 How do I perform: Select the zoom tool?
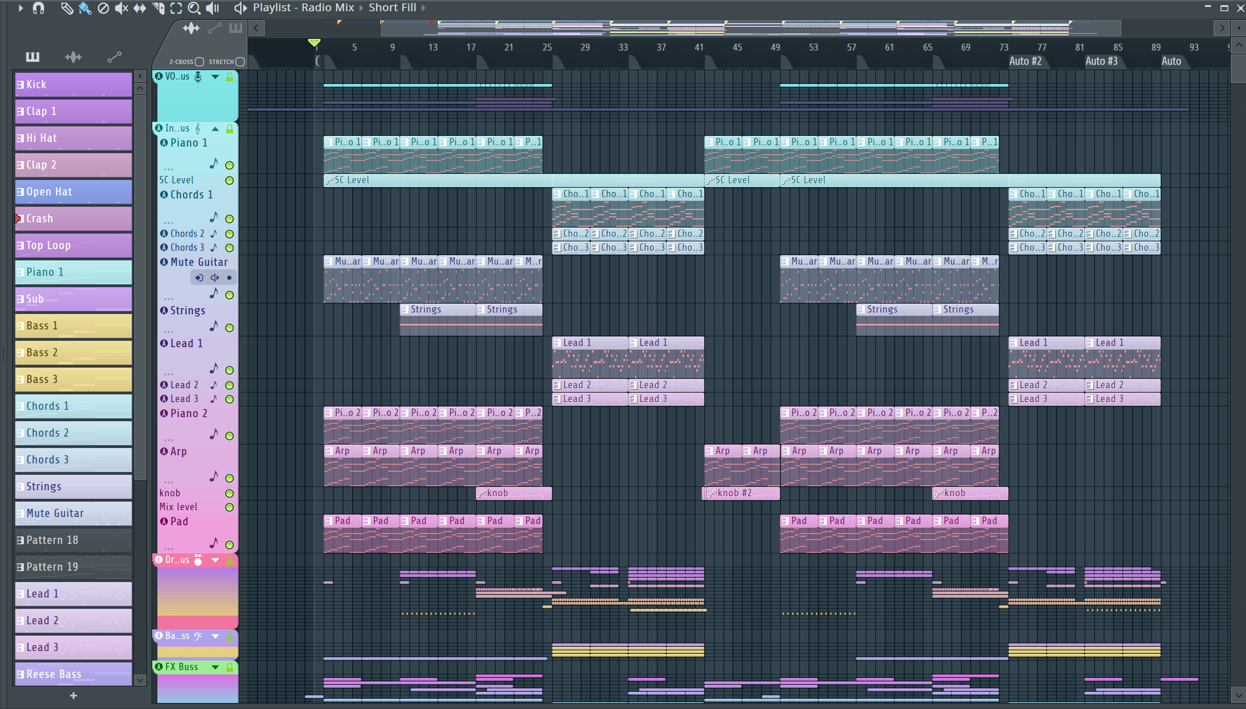click(x=194, y=8)
